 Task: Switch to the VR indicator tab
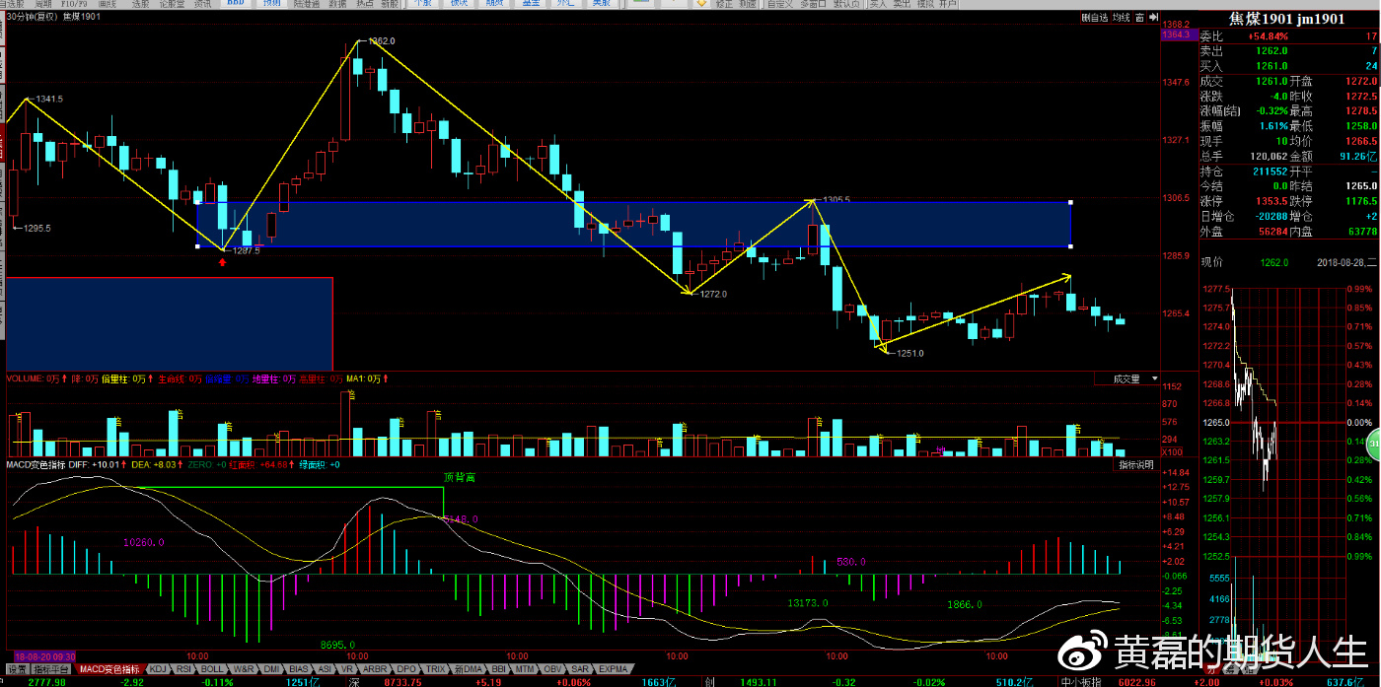click(x=347, y=669)
